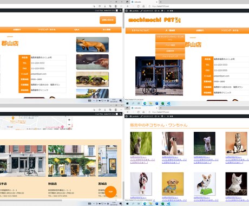The height and width of the screenshot is (206, 249).
Task: Open モチペットについて in the top-right navigation bar
Action: (140, 30)
